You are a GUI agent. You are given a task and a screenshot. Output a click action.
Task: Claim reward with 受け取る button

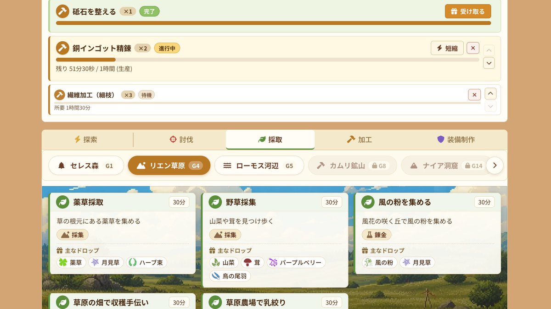coord(468,11)
